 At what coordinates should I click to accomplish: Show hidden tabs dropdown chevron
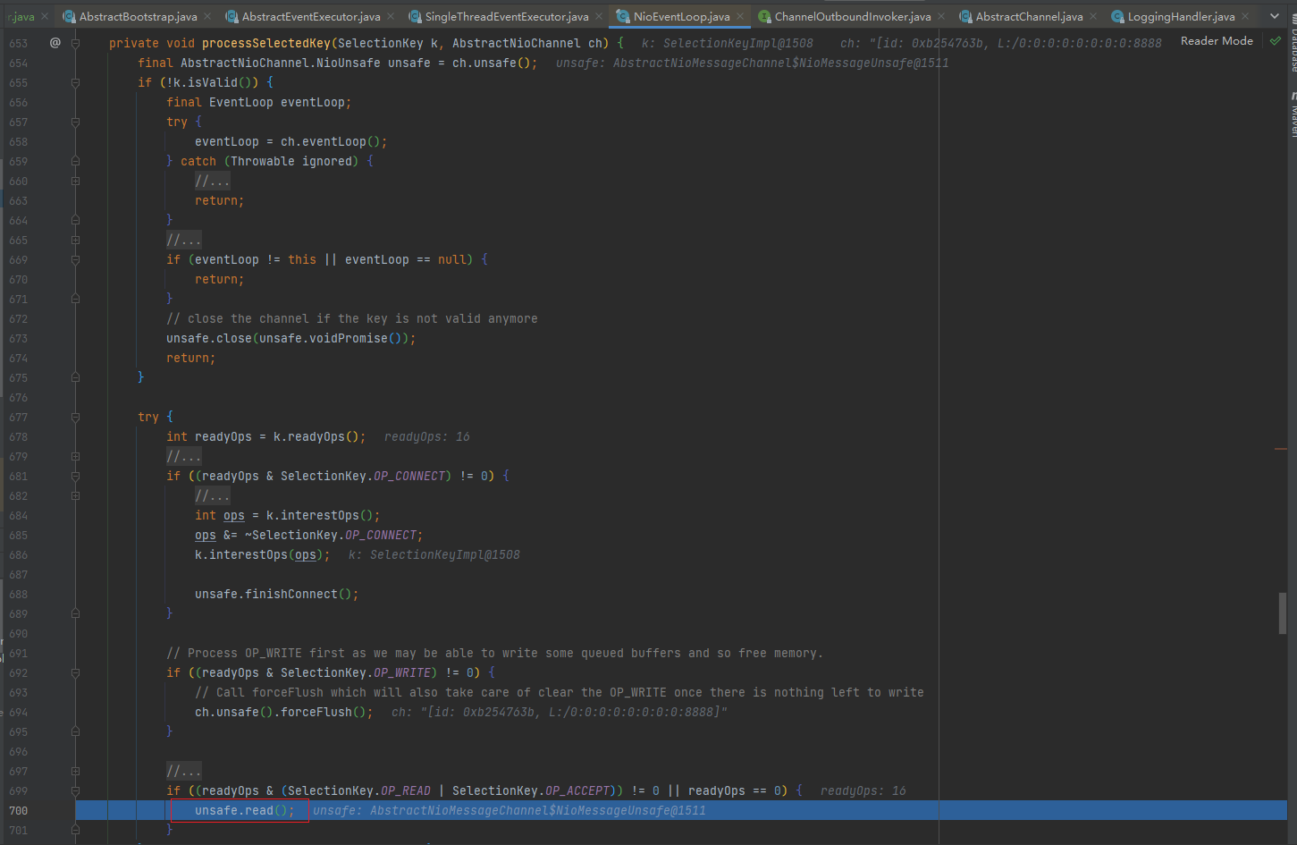click(1275, 16)
